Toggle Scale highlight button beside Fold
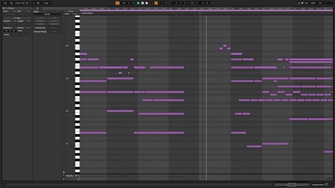The width and height of the screenshot is (335, 188). 75,14
